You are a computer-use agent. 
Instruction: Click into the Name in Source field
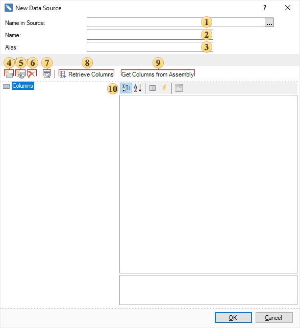click(x=176, y=22)
